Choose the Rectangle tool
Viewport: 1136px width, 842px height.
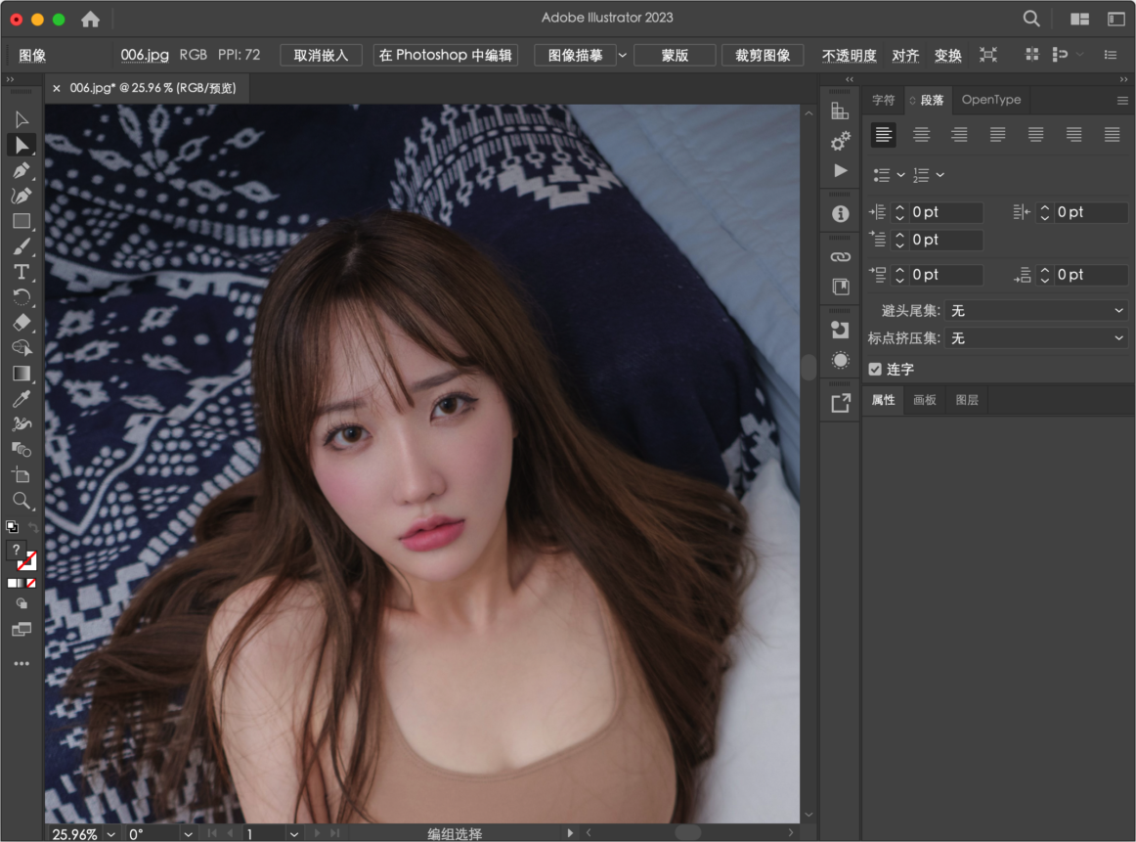(x=22, y=221)
